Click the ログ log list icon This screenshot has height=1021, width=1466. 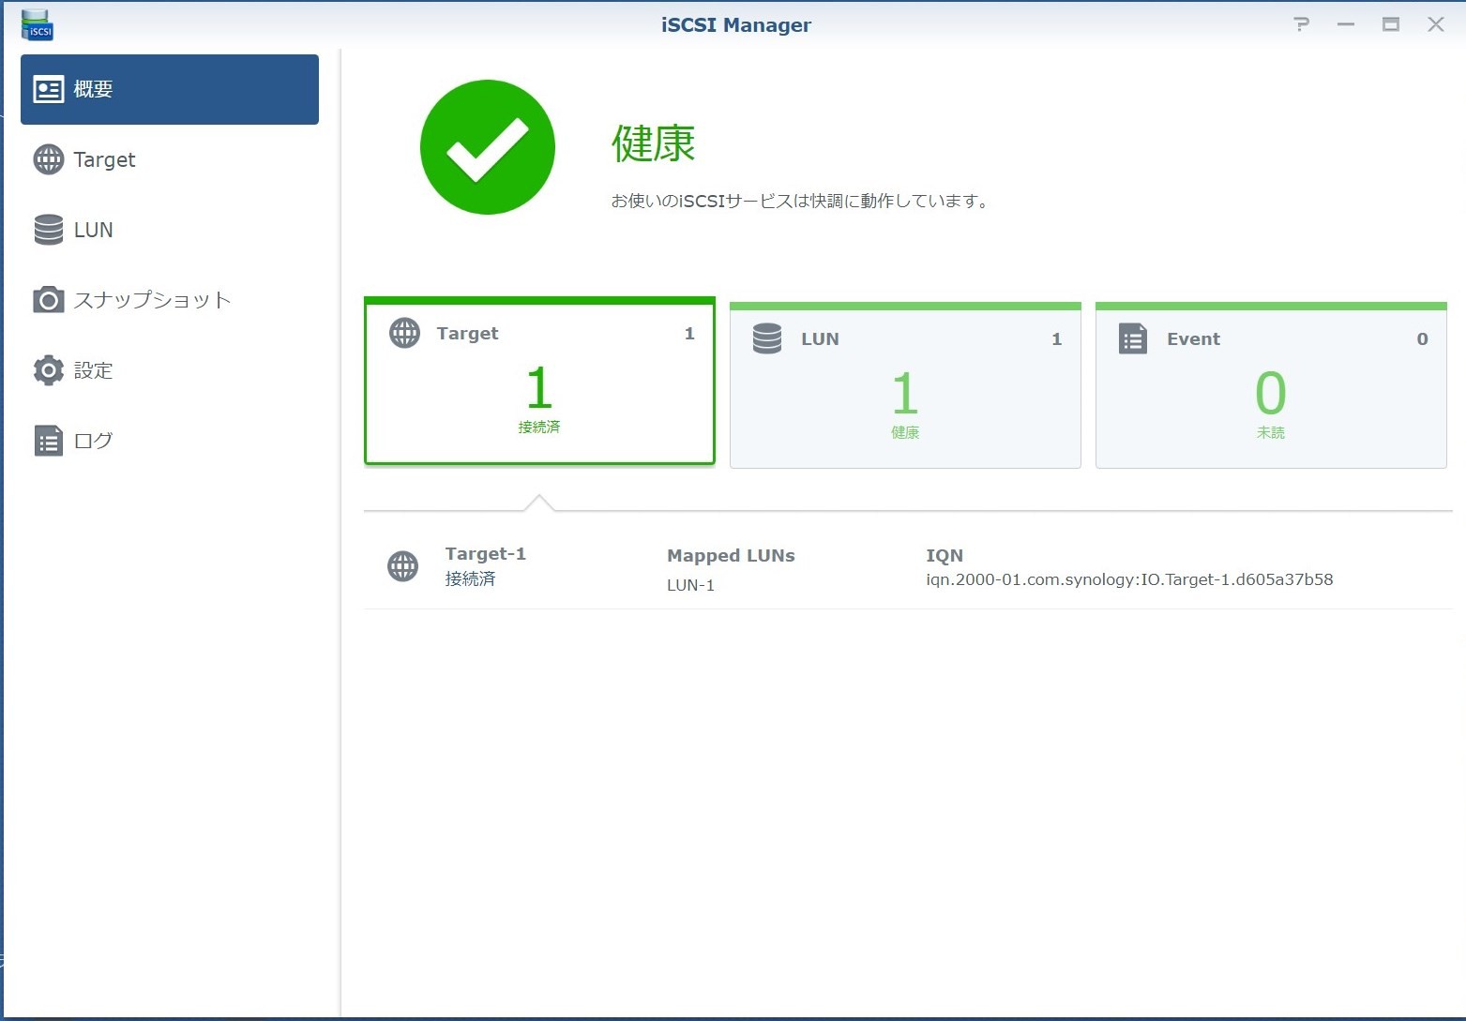click(48, 441)
